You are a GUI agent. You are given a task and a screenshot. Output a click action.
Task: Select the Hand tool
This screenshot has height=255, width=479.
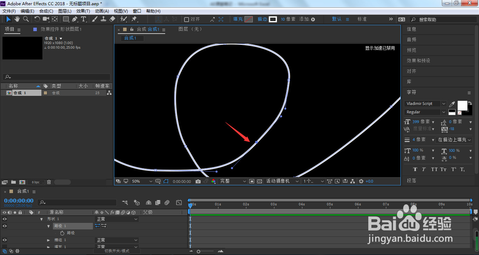[x=17, y=19]
